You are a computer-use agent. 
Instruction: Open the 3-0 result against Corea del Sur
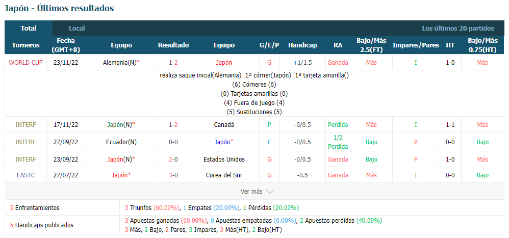(x=173, y=175)
